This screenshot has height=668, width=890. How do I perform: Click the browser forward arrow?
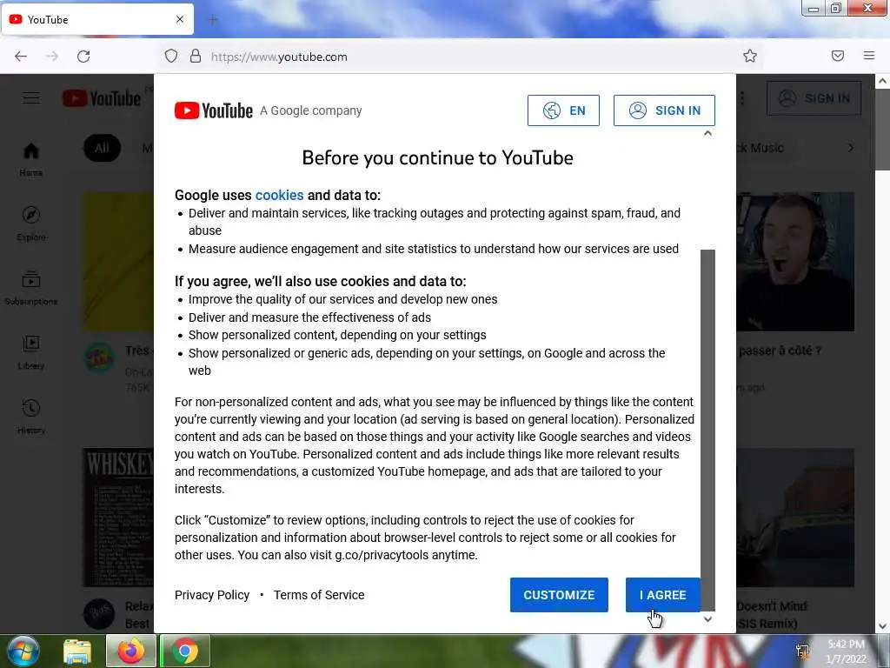(52, 57)
